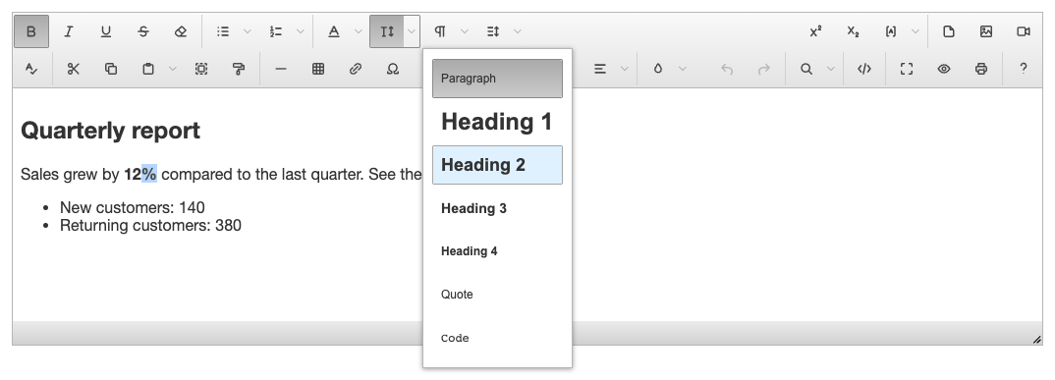Select Paragraph in format list
Viewport: 1055px width, 380px height.
497,79
